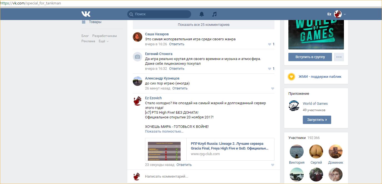The height and width of the screenshot is (184, 382).
Task: Click the Приложение section heading
Action: point(299,94)
